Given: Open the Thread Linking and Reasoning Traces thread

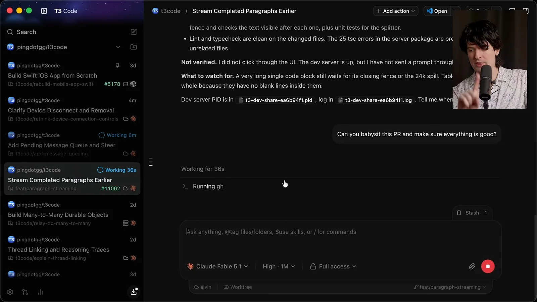Looking at the screenshot, I should point(72,249).
